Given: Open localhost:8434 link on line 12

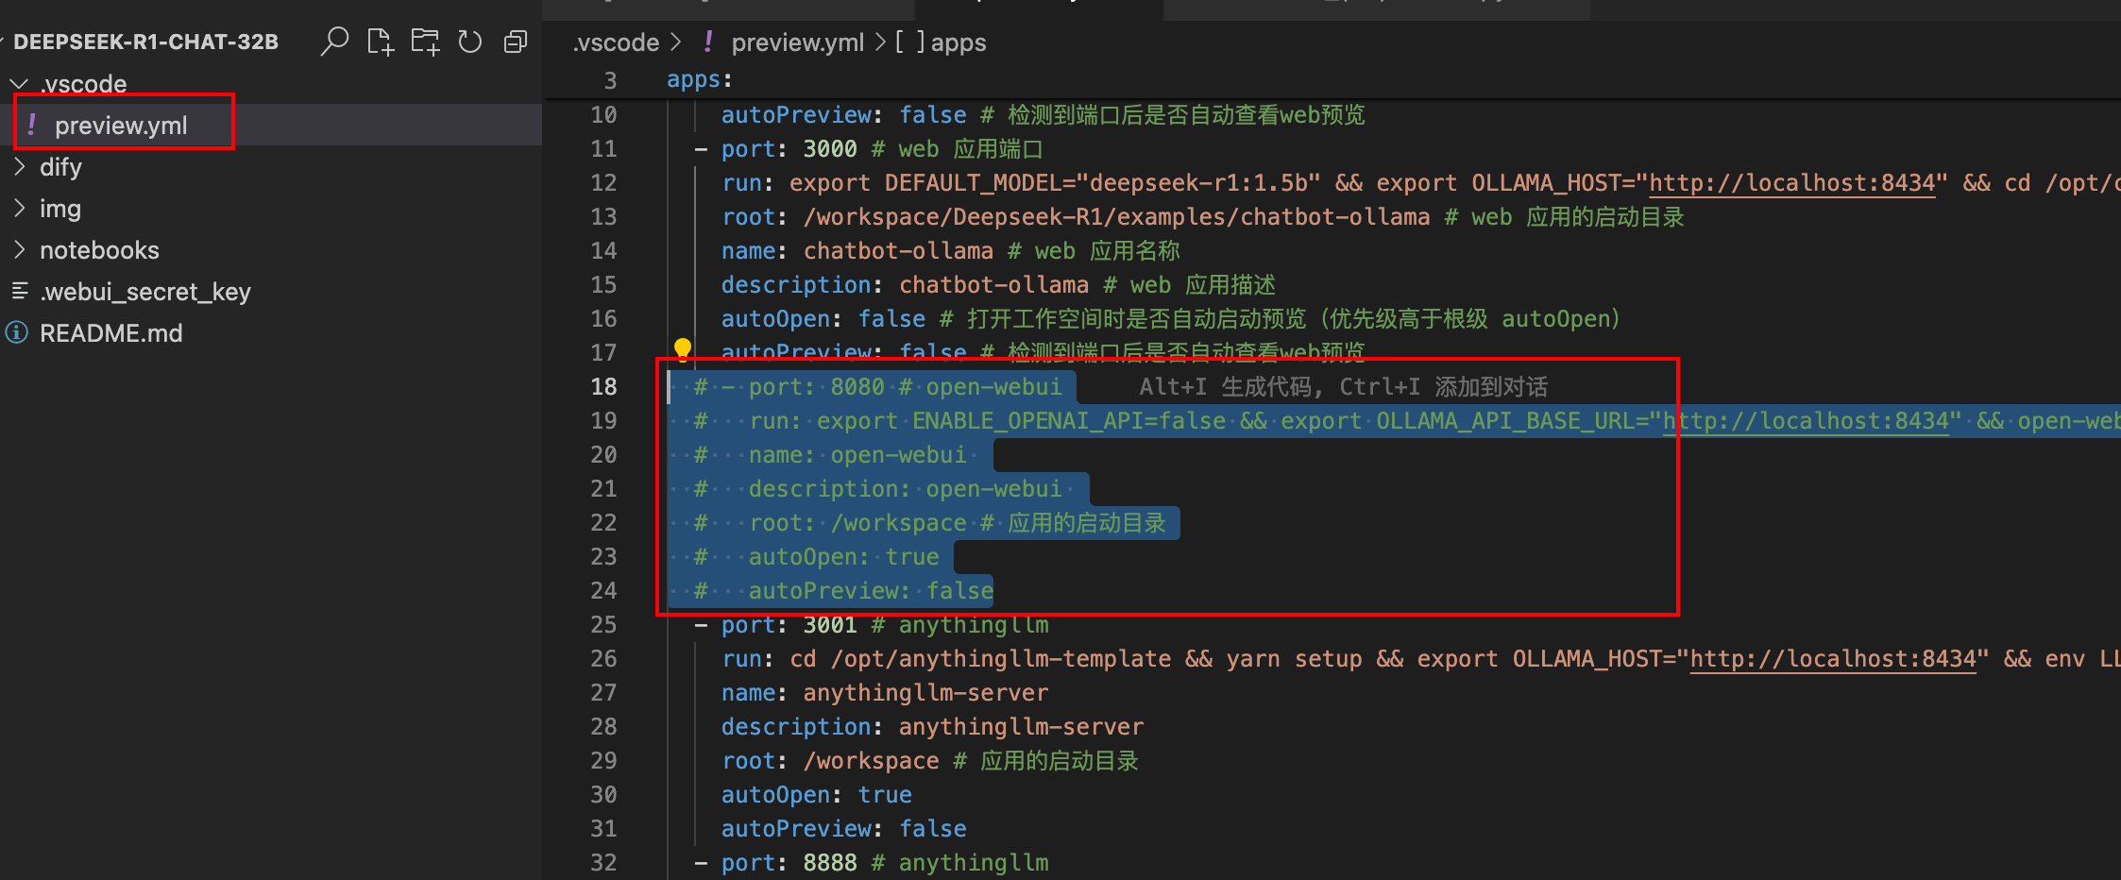Looking at the screenshot, I should [x=1791, y=183].
